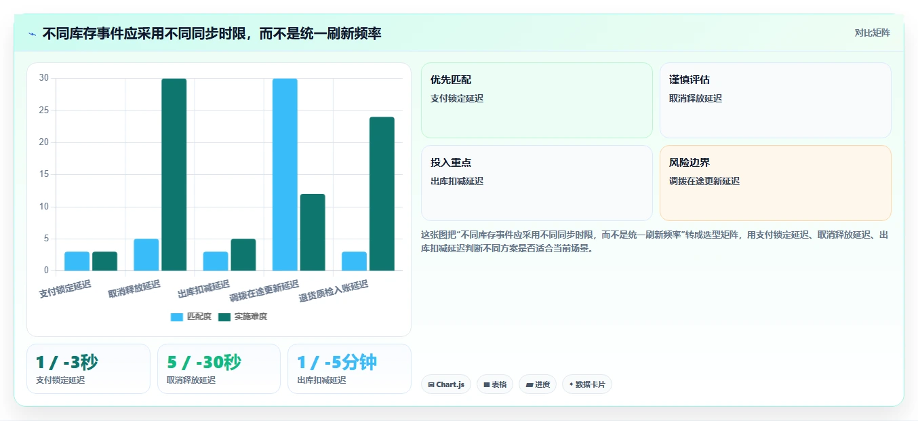Click the 数据卡片 tag chip
This screenshot has width=918, height=421.
point(587,384)
